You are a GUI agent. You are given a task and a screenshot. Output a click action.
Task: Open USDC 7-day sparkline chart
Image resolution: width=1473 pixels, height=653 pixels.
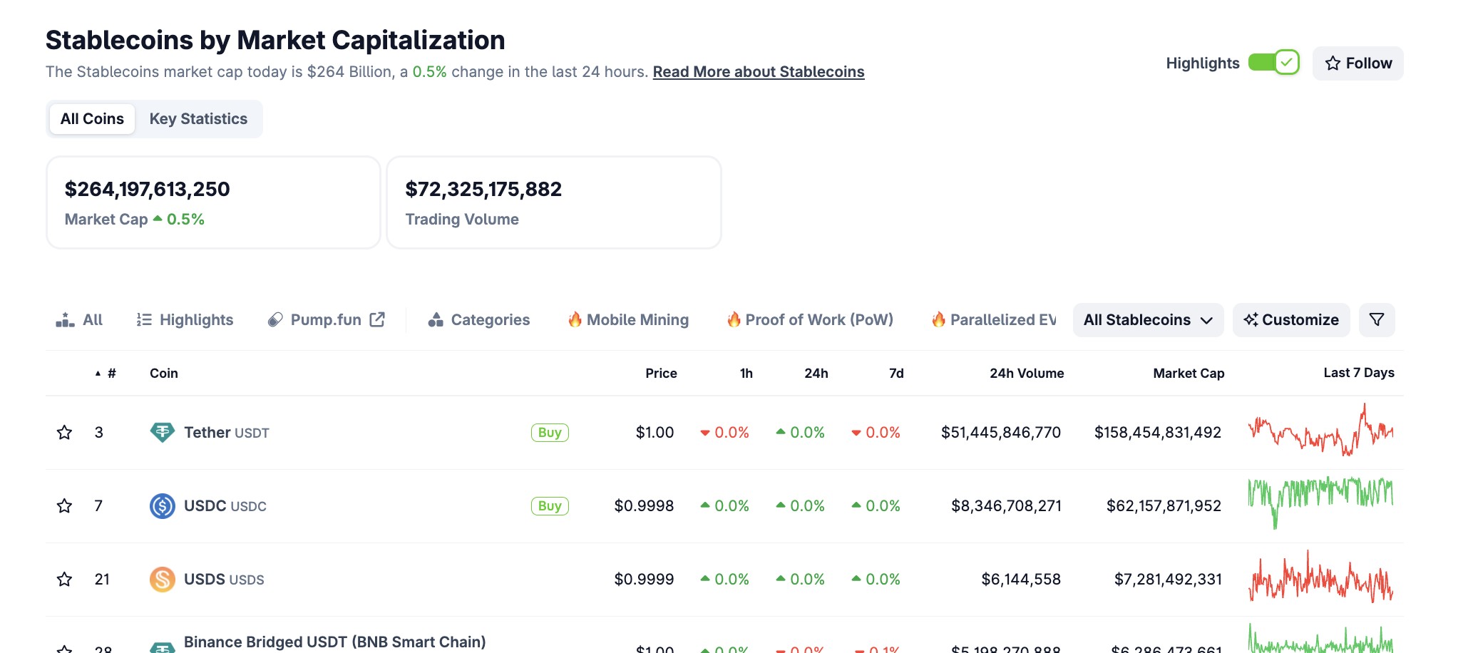(x=1320, y=503)
